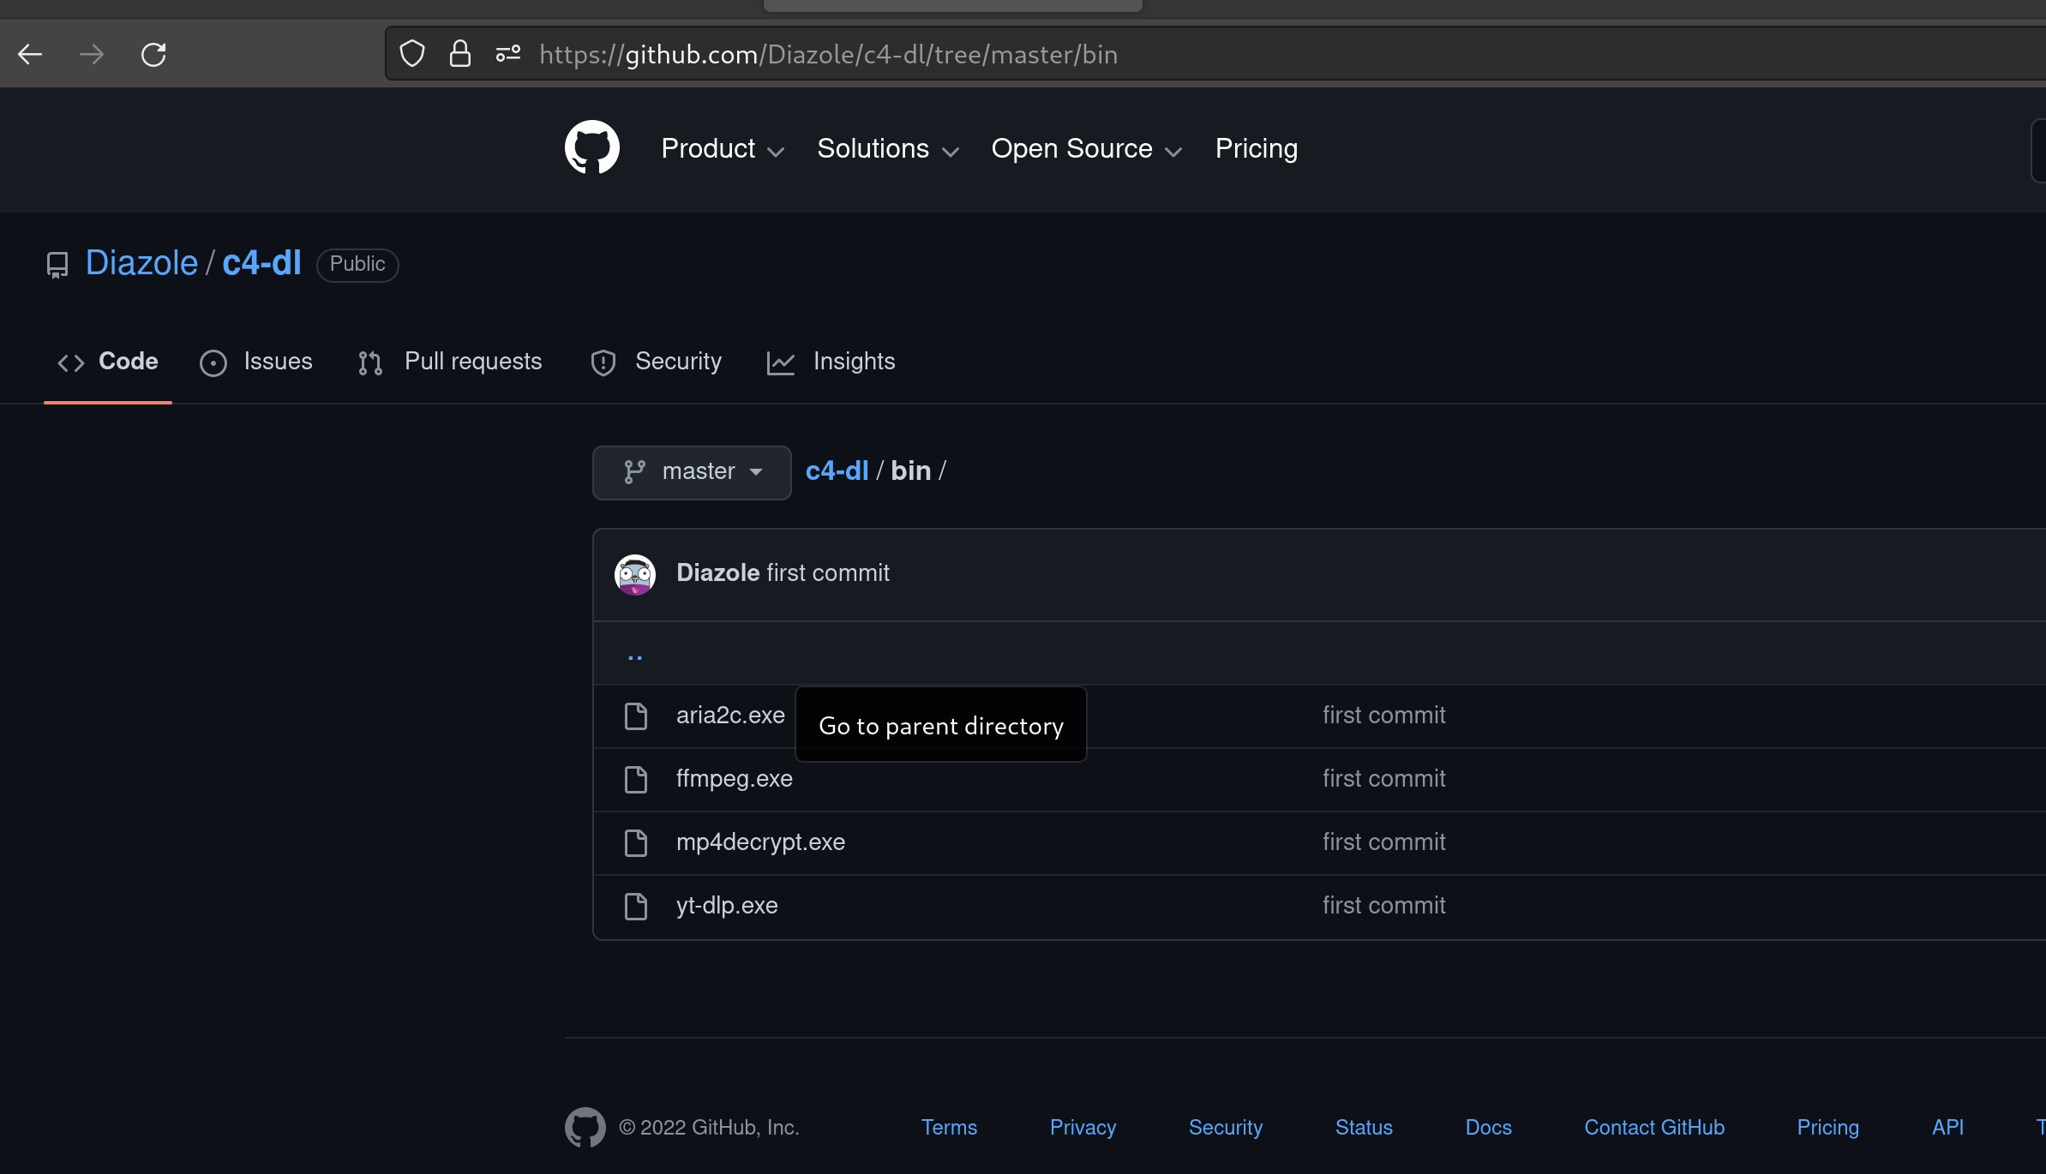Click the shield tracking protection icon
This screenshot has height=1174, width=2046.
412,54
